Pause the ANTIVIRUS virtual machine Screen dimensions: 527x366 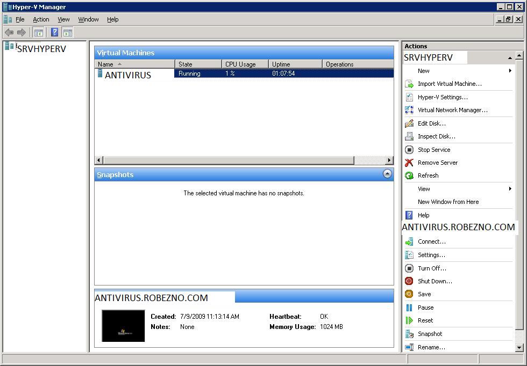click(424, 307)
